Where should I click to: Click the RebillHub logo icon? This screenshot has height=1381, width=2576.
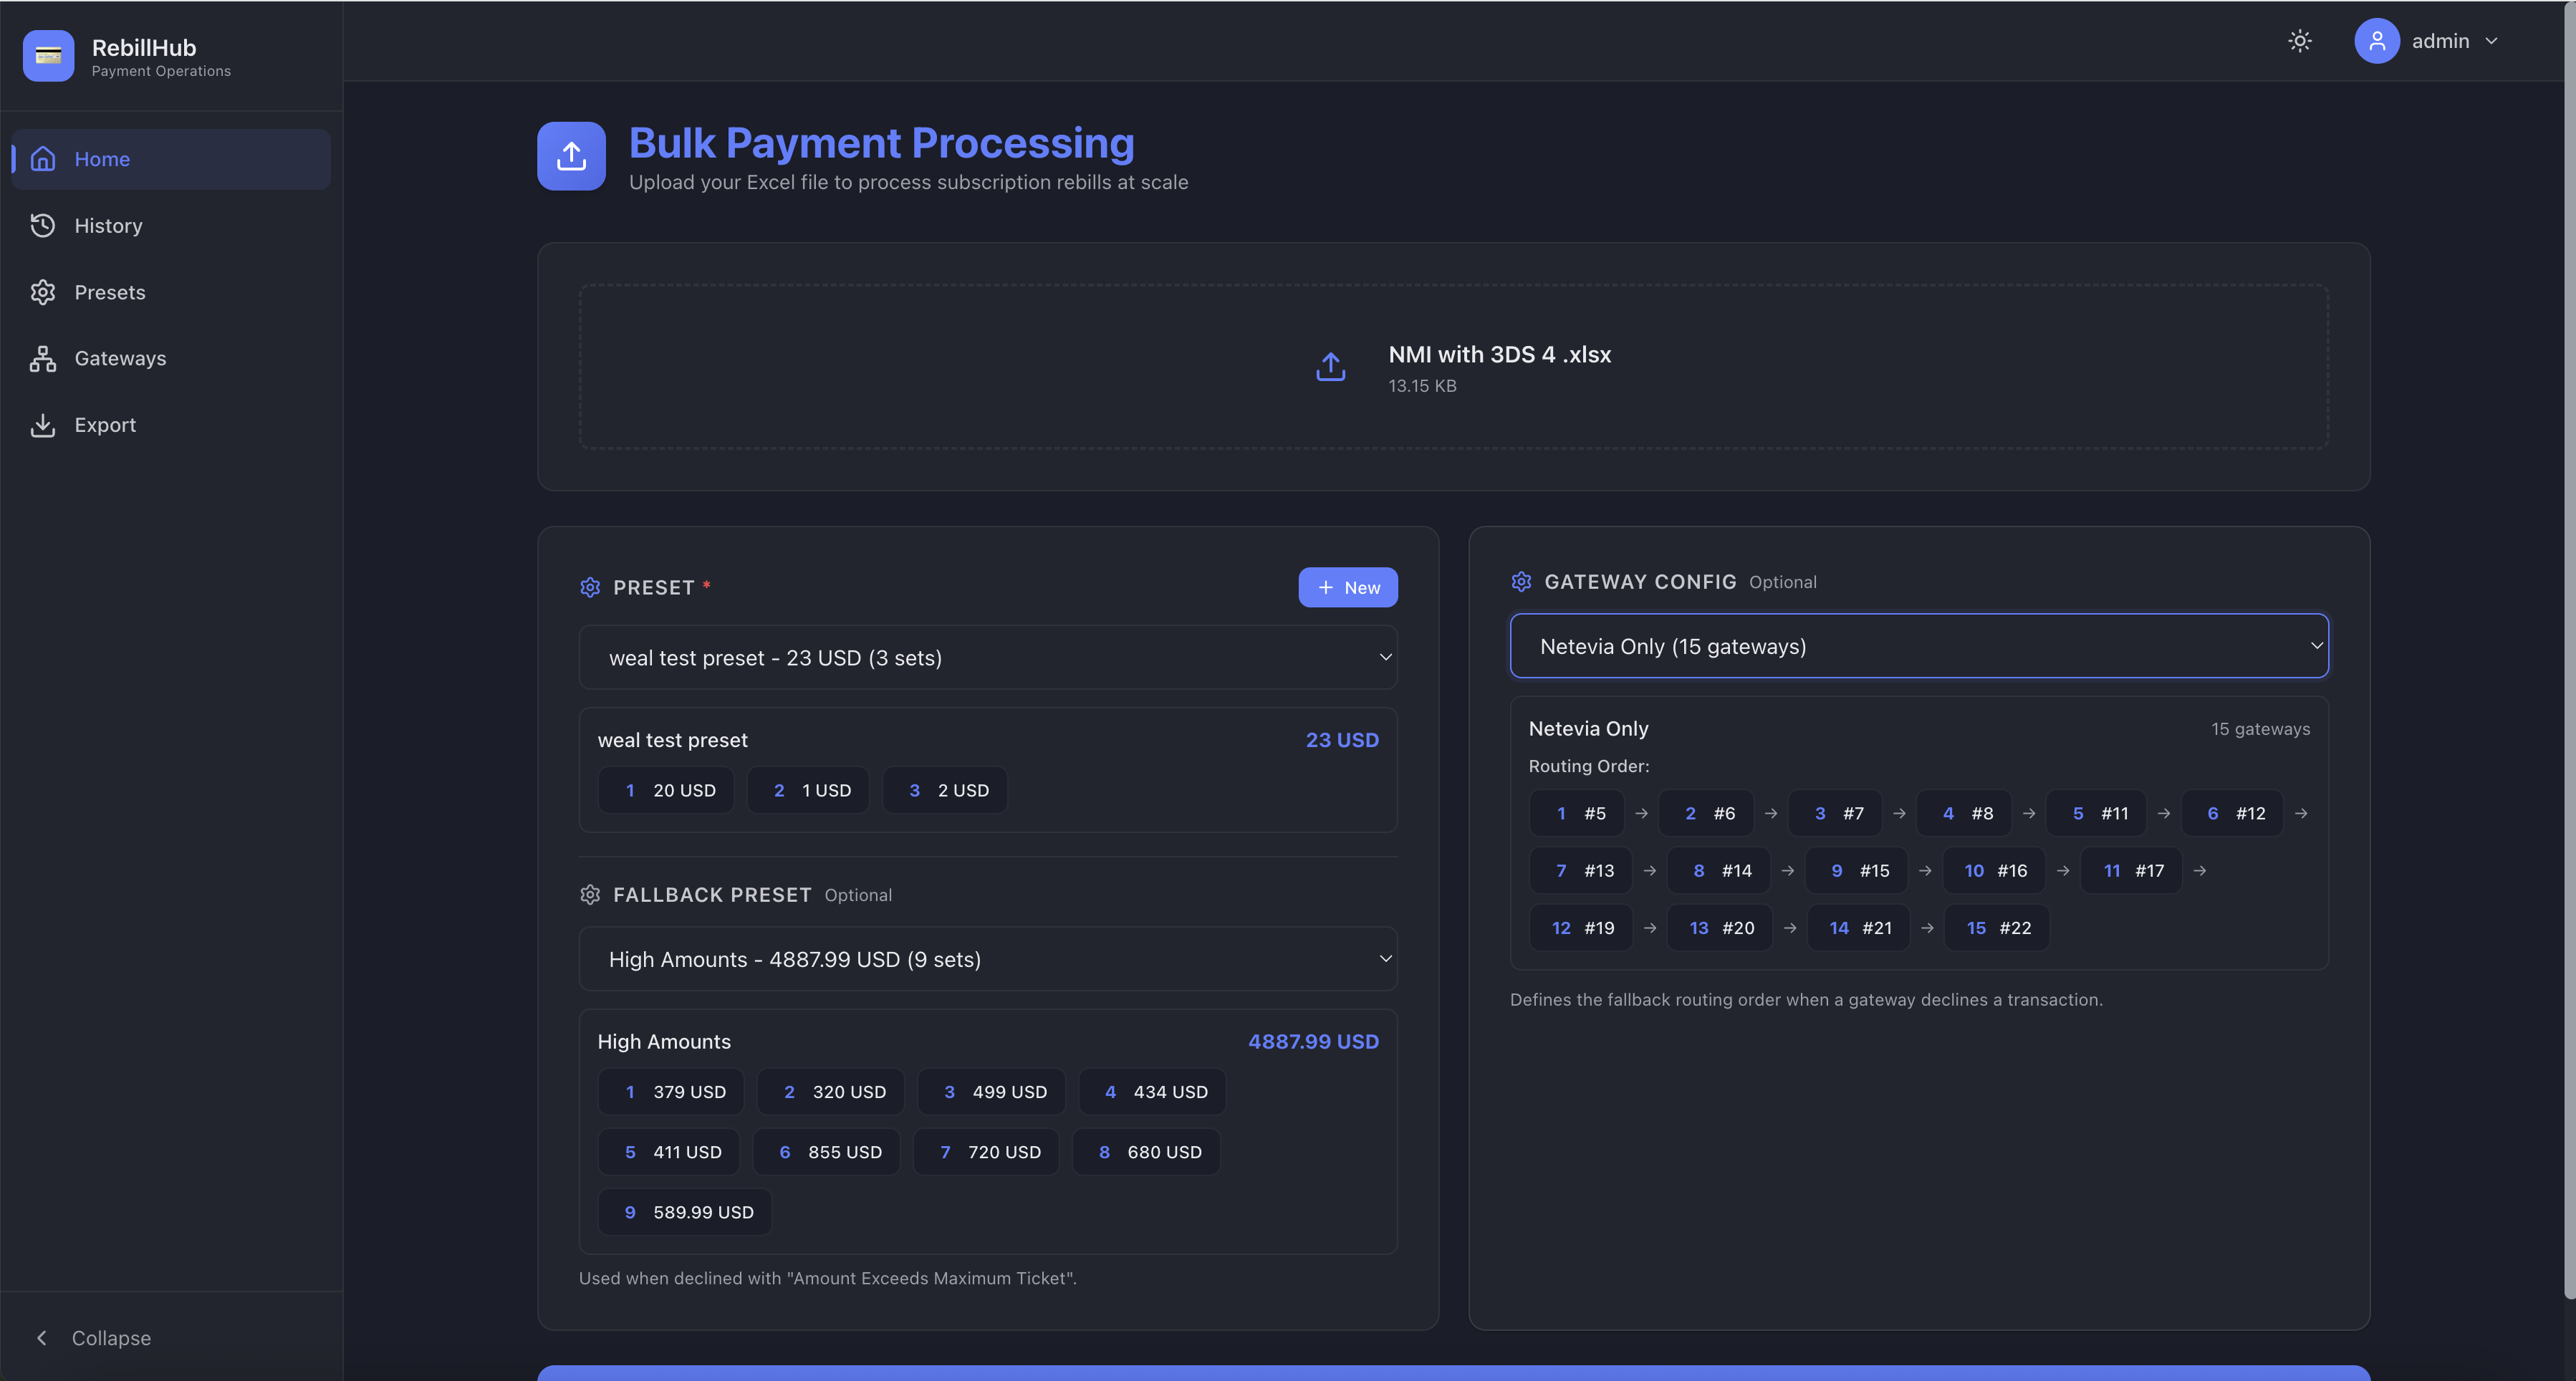[48, 55]
